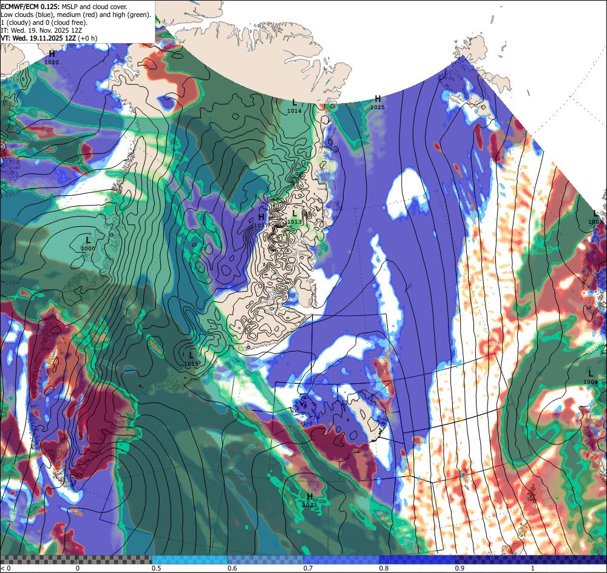Image resolution: width=607 pixels, height=573 pixels.
Task: Click the darkest legend segment starting at 0.9
Action: [x=531, y=560]
